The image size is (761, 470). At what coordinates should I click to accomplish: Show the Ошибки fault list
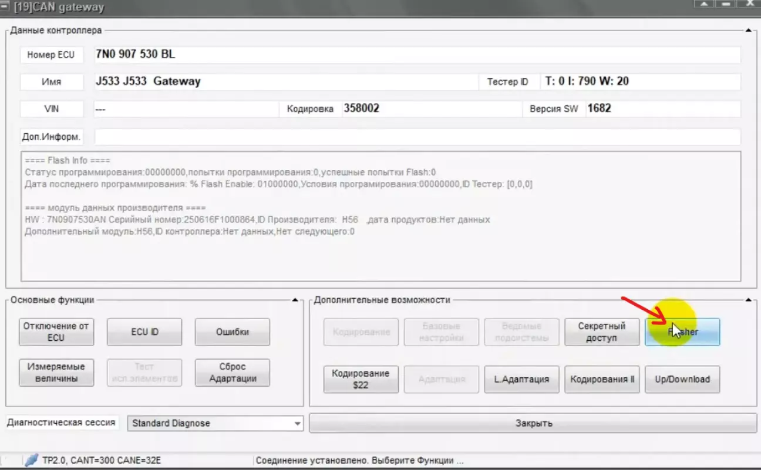232,332
